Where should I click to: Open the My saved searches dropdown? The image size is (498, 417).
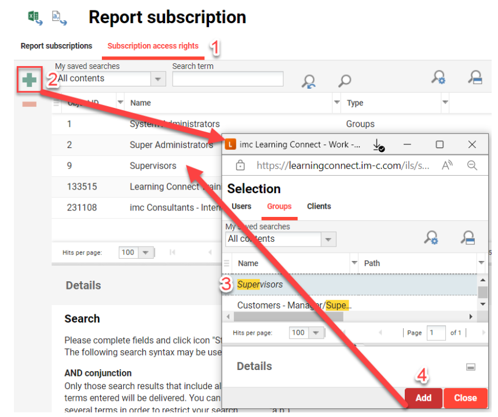[x=158, y=78]
